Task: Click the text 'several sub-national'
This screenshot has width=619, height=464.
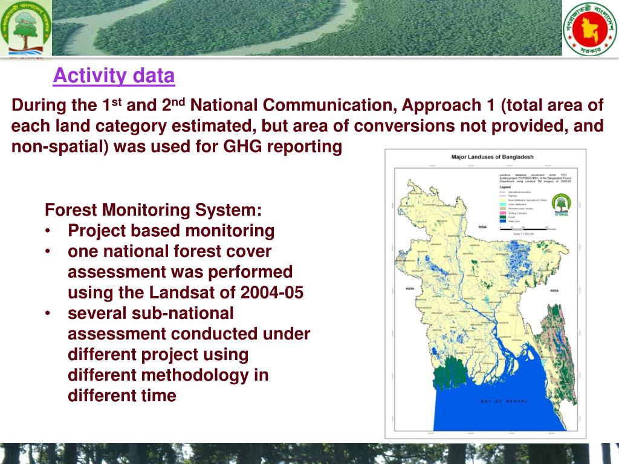Action: click(x=151, y=313)
